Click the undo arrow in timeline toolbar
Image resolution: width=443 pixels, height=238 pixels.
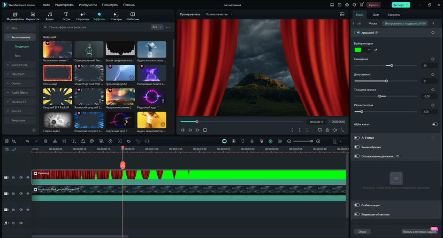click(x=27, y=141)
